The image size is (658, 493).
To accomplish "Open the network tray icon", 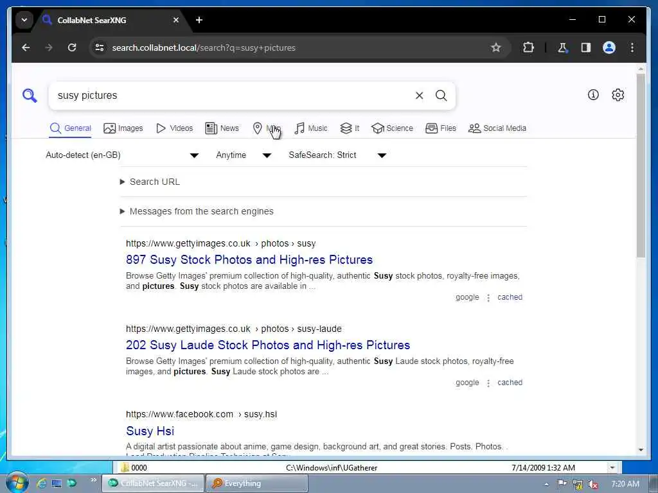I will pyautogui.click(x=578, y=484).
